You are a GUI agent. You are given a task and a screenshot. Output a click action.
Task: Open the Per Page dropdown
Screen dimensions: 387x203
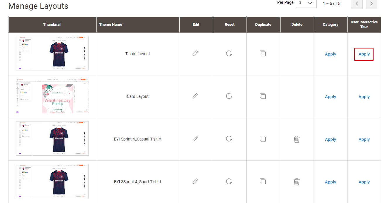[x=306, y=4]
